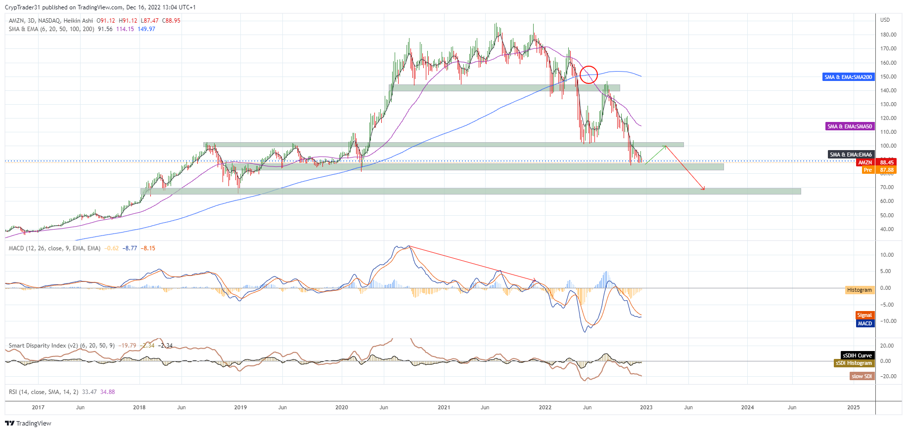
Task: Click the 87.88 pre-market price value
Action: tap(887, 170)
